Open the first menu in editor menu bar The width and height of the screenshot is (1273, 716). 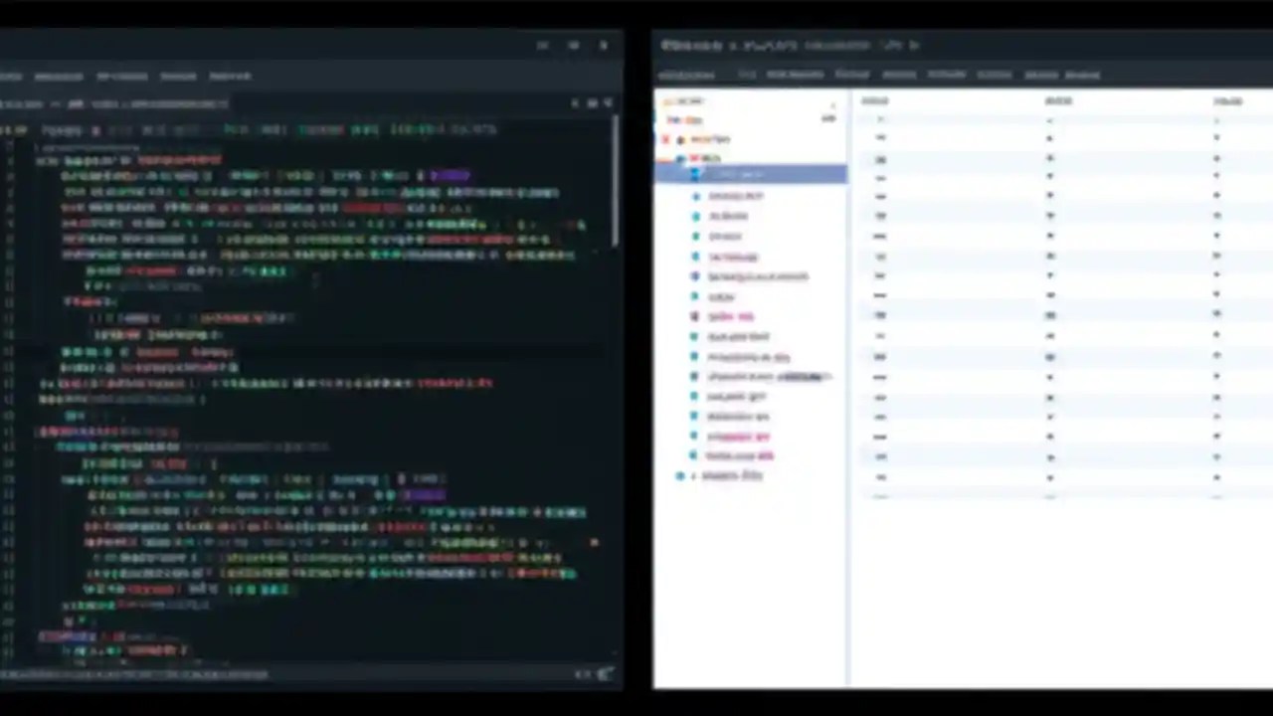coord(12,76)
